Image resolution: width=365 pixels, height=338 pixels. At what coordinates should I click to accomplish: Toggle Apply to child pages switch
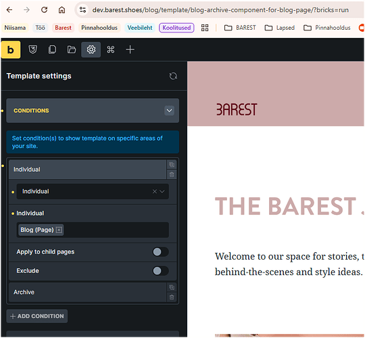[x=160, y=252]
